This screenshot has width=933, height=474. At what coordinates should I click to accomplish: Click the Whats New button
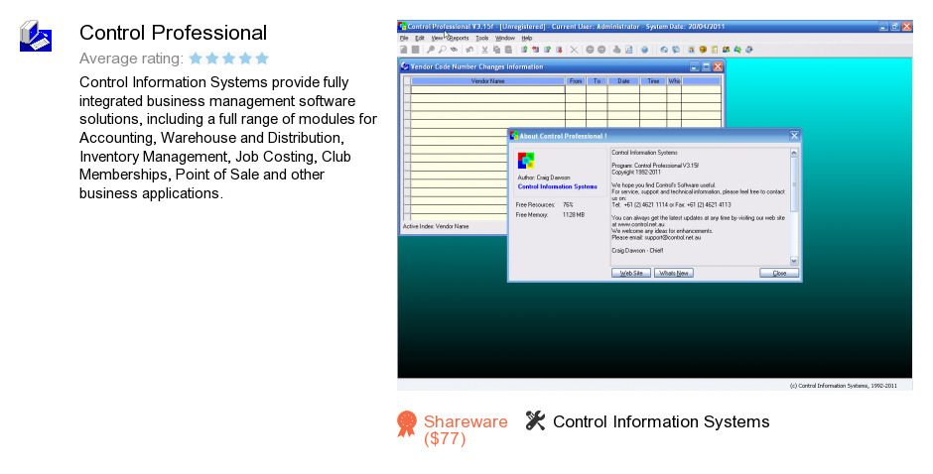point(674,273)
